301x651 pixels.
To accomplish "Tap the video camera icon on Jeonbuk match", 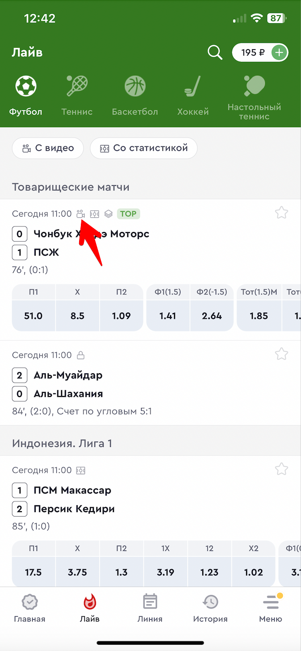I will click(81, 214).
